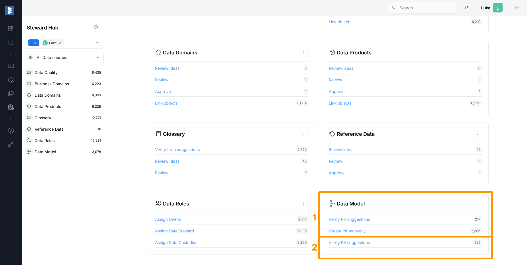Expand the All Data sources dropdown
Image resolution: width=527 pixels, height=265 pixels.
98,58
